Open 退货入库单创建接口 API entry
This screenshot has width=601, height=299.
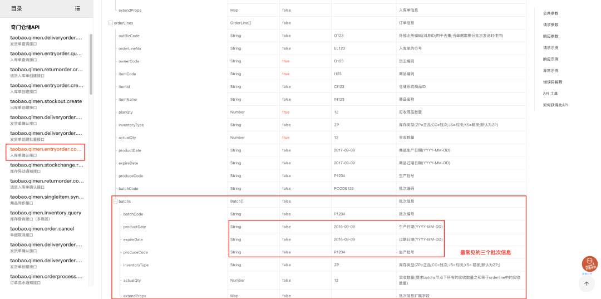[x=46, y=72]
